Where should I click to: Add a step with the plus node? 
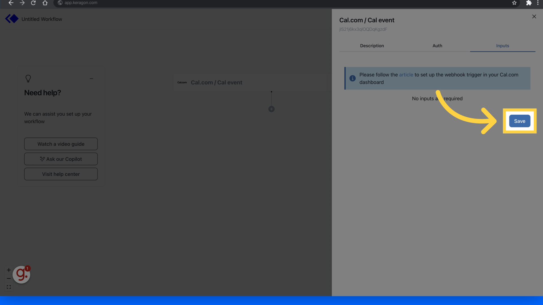(271, 109)
